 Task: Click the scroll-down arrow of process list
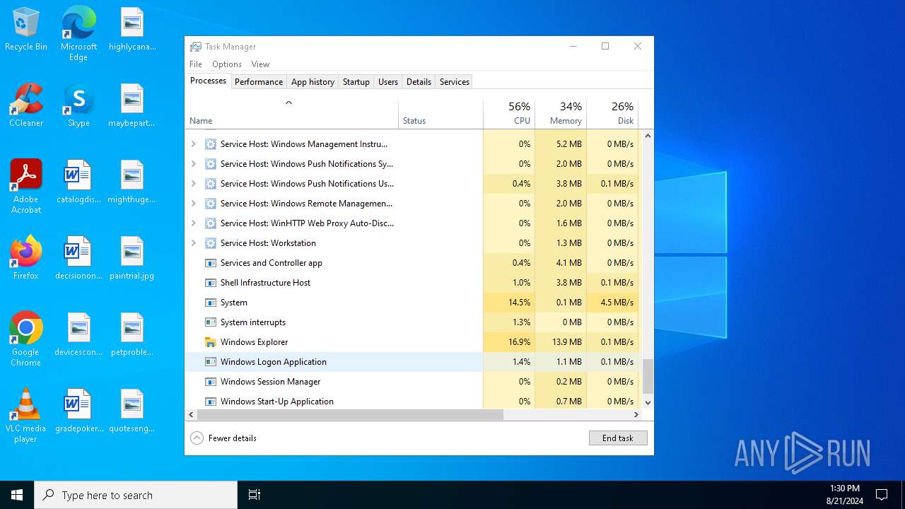(648, 403)
